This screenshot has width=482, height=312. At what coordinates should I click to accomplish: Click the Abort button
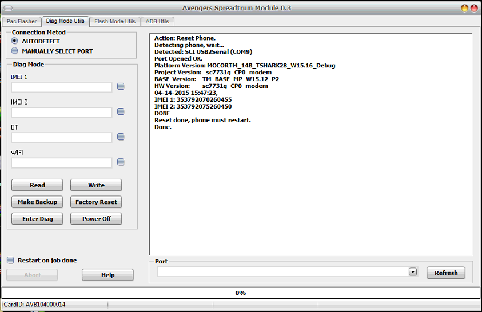pos(32,275)
